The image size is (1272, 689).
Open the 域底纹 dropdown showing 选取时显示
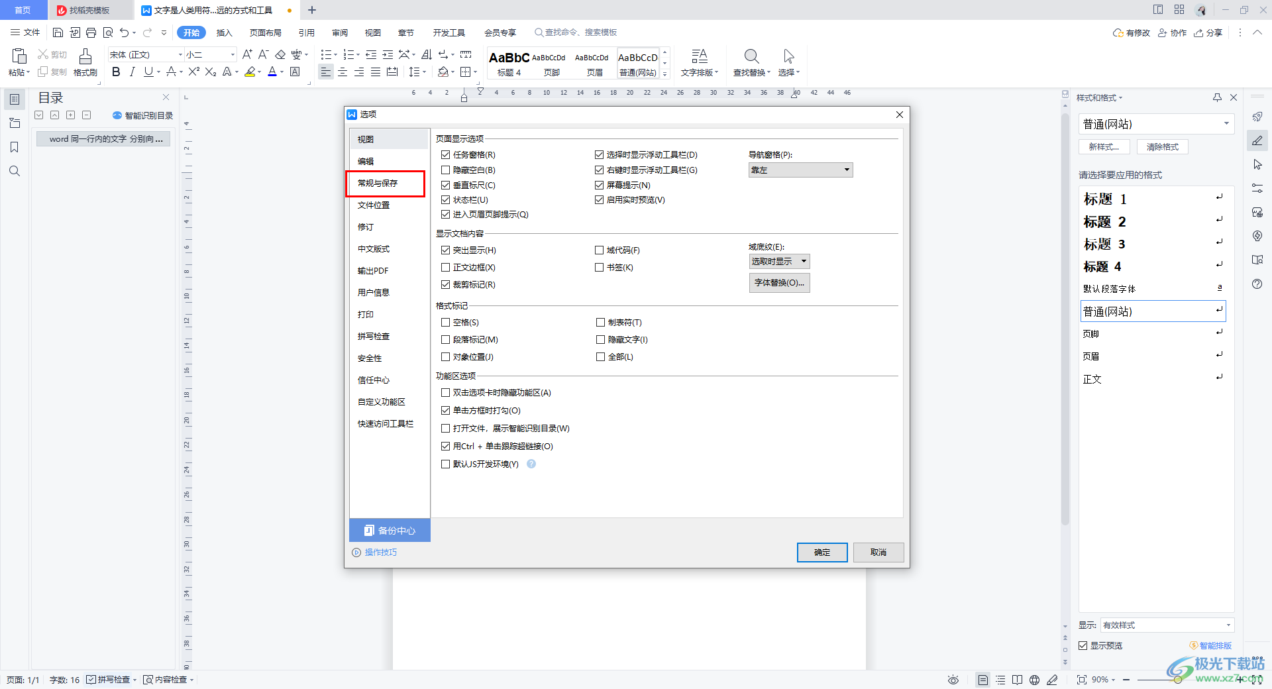[x=779, y=261]
